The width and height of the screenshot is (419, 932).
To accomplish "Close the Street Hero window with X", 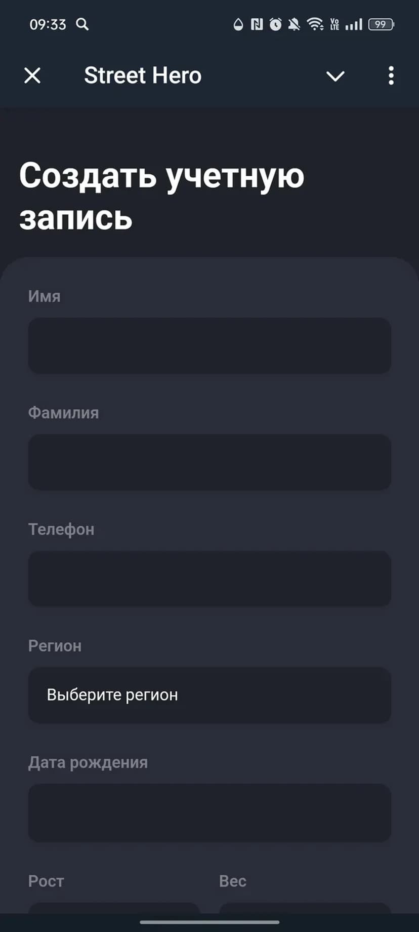I will point(32,76).
